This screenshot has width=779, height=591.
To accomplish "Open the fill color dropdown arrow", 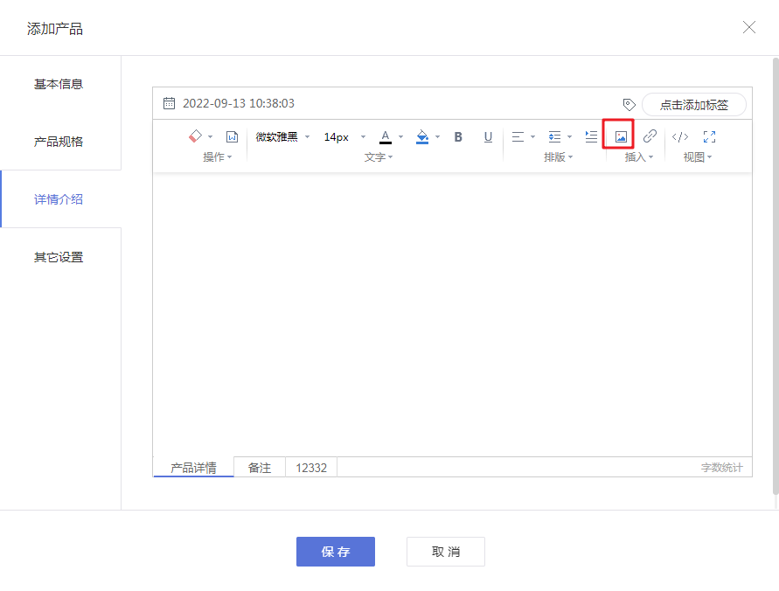I will tap(438, 137).
